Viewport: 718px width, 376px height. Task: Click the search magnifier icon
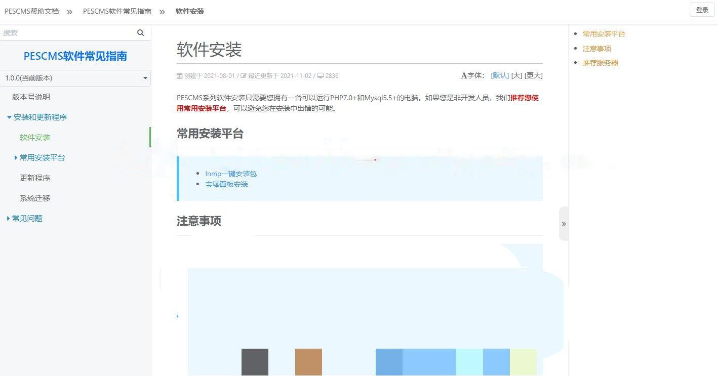[x=140, y=32]
